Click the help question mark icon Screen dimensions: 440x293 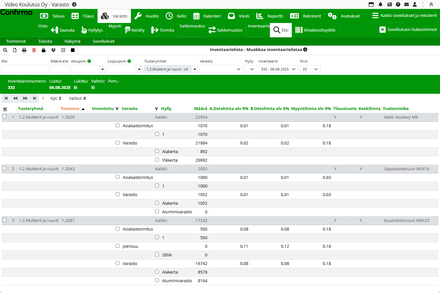[398, 4]
